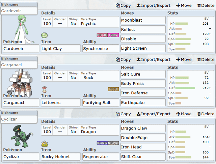Edit the Light Clay item field
This screenshot has height=164, width=216.
pyautogui.click(x=61, y=48)
